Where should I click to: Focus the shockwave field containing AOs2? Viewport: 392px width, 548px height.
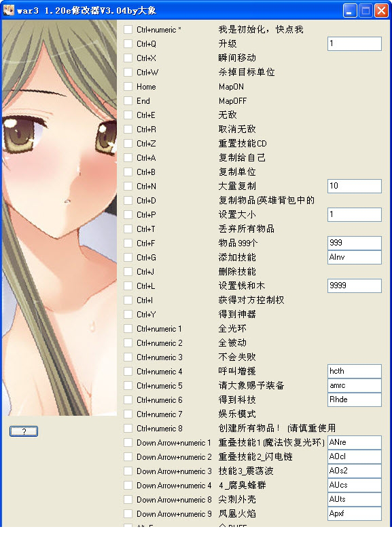point(355,471)
